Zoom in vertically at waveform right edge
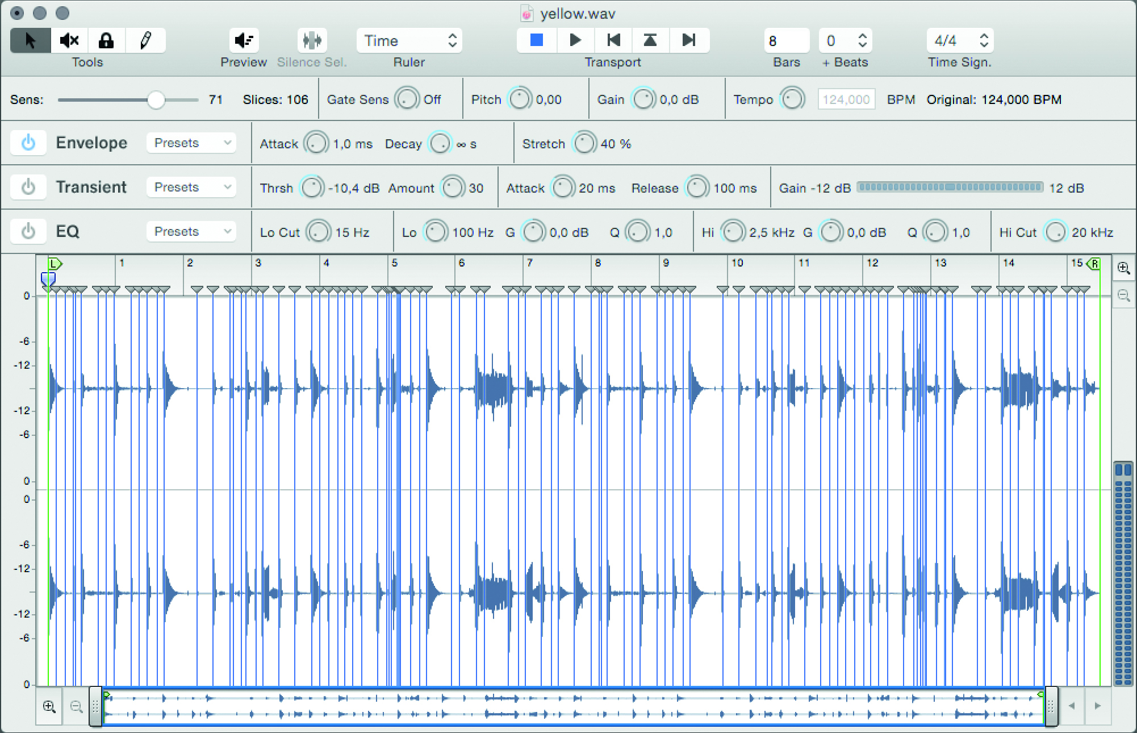This screenshot has height=733, width=1137. (x=1123, y=268)
